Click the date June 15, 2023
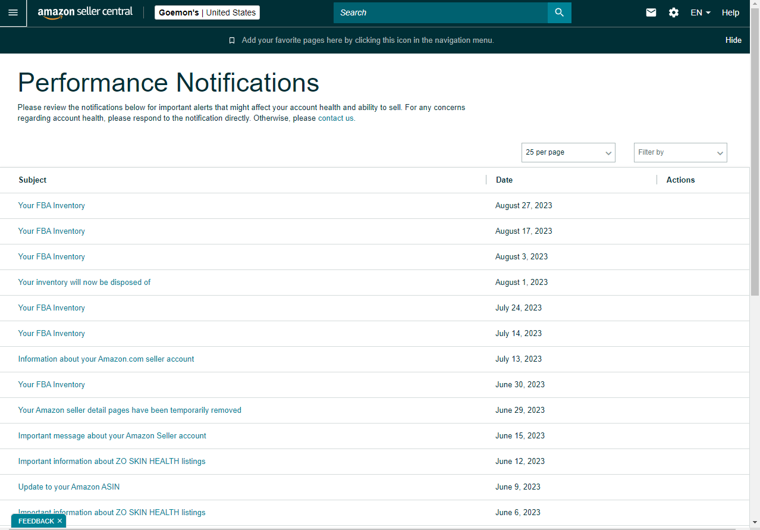Viewport: 760px width, 530px height. pyautogui.click(x=520, y=436)
